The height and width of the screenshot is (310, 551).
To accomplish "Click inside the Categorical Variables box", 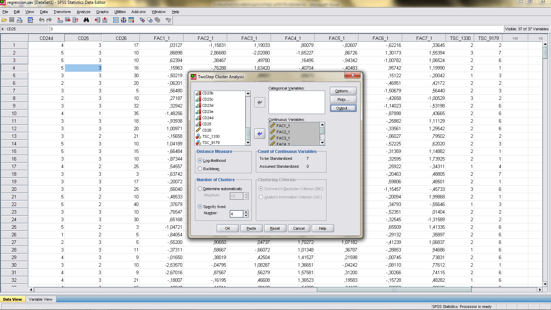I will point(297,102).
